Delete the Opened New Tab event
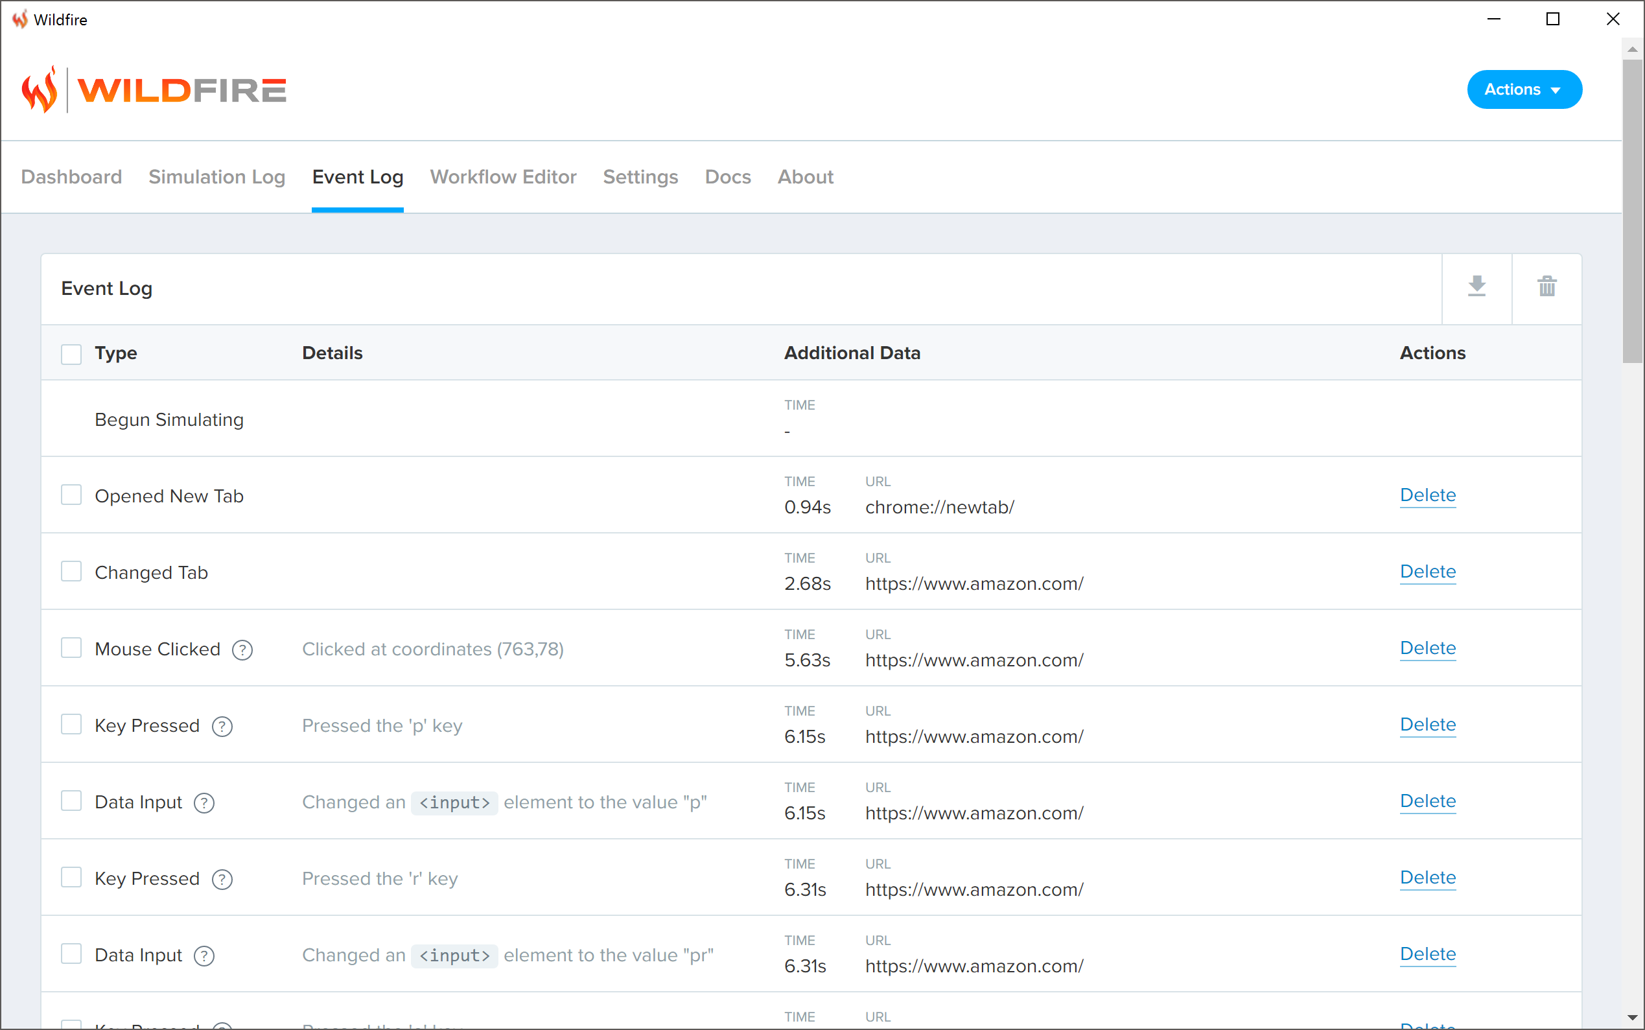 (1427, 495)
